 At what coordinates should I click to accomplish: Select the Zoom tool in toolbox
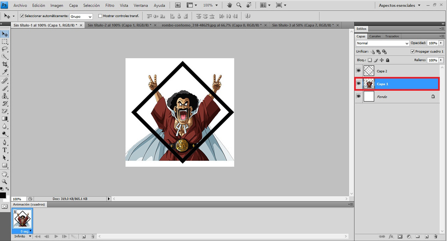(5, 182)
